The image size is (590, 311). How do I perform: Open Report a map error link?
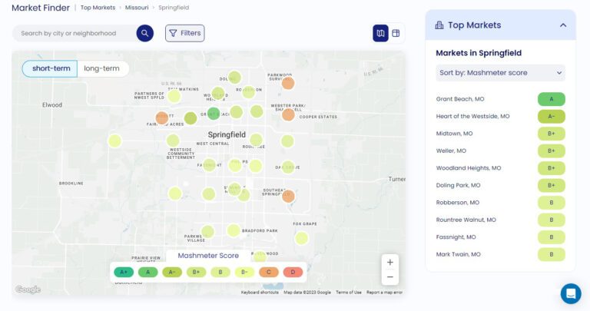click(384, 293)
